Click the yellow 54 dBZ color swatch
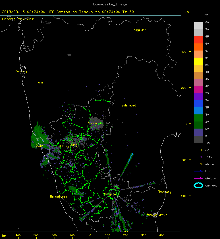This screenshot has width=220, height=239. coord(198,61)
